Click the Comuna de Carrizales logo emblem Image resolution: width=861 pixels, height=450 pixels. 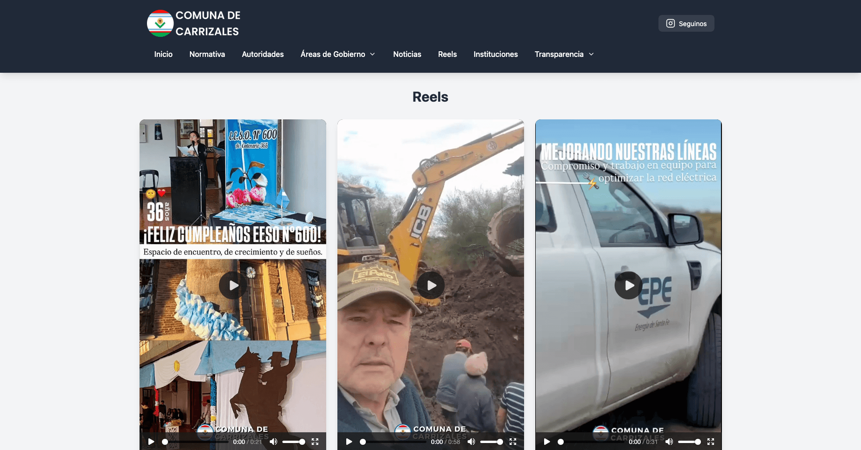pos(160,23)
